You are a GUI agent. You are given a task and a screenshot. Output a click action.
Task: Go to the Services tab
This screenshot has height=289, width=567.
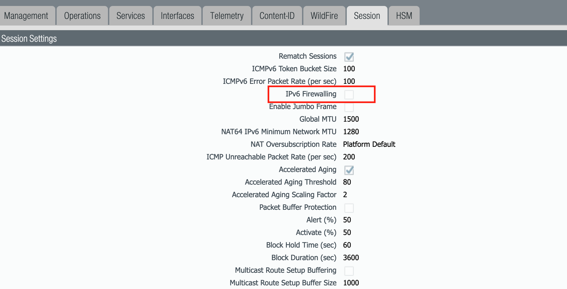130,16
